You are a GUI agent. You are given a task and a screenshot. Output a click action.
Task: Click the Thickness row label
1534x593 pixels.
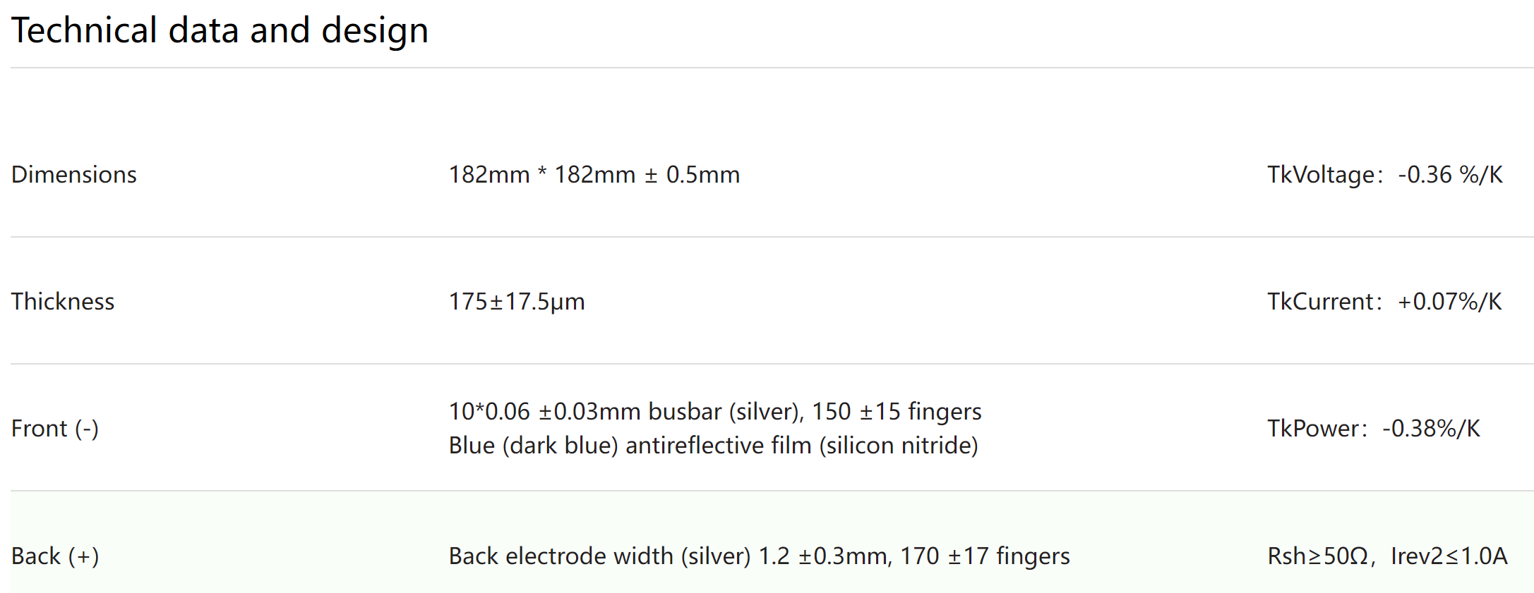(63, 301)
